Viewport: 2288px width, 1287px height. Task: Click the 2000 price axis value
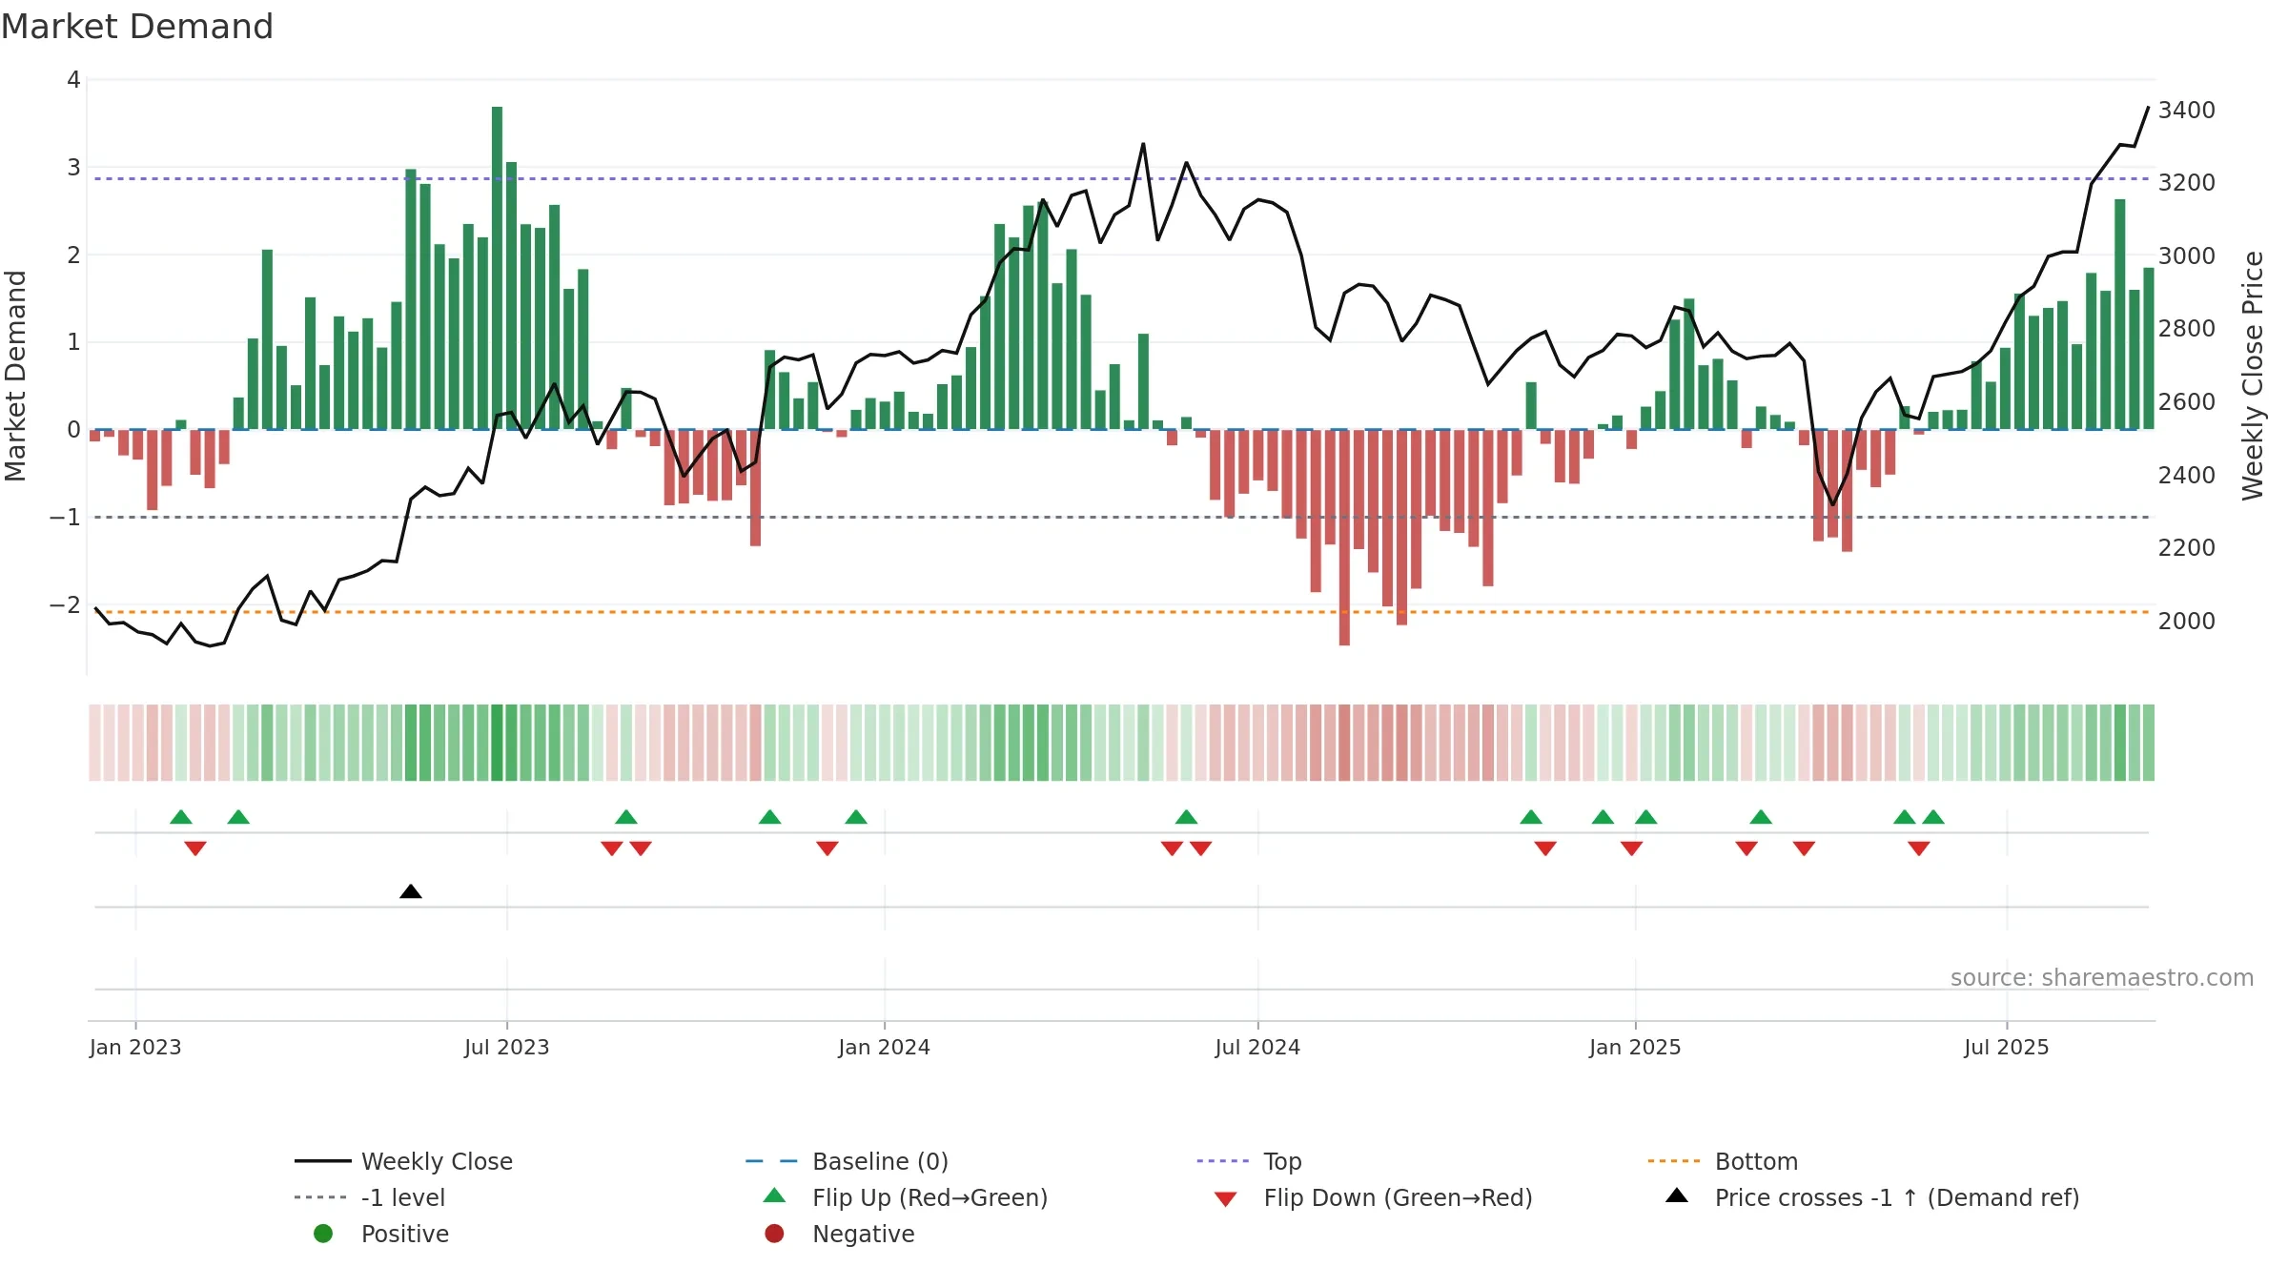point(2187,622)
